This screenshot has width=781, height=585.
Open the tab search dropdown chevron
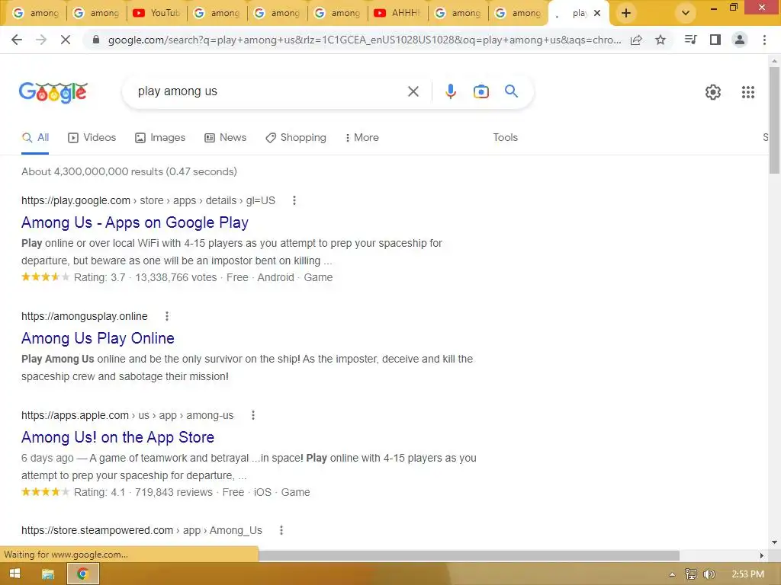point(686,14)
